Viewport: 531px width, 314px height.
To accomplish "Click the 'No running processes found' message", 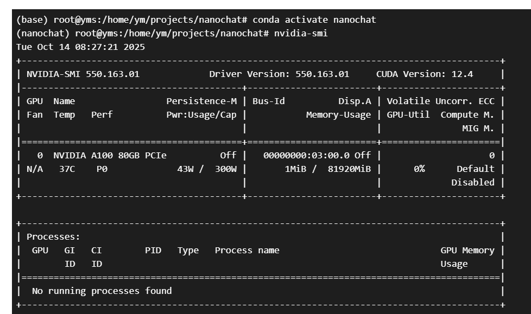I will pos(102,291).
